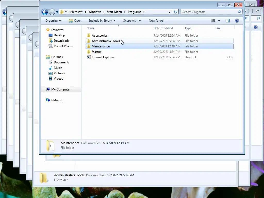Image resolution: width=264 pixels, height=198 pixels.
Task: Click the Favorites star icon
Action: click(x=48, y=30)
